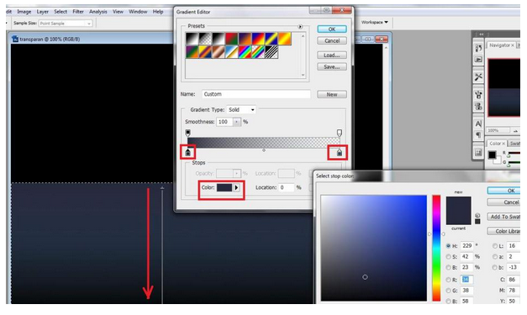Open the Presets flyout menu arrow
The image size is (527, 315).
click(x=300, y=27)
